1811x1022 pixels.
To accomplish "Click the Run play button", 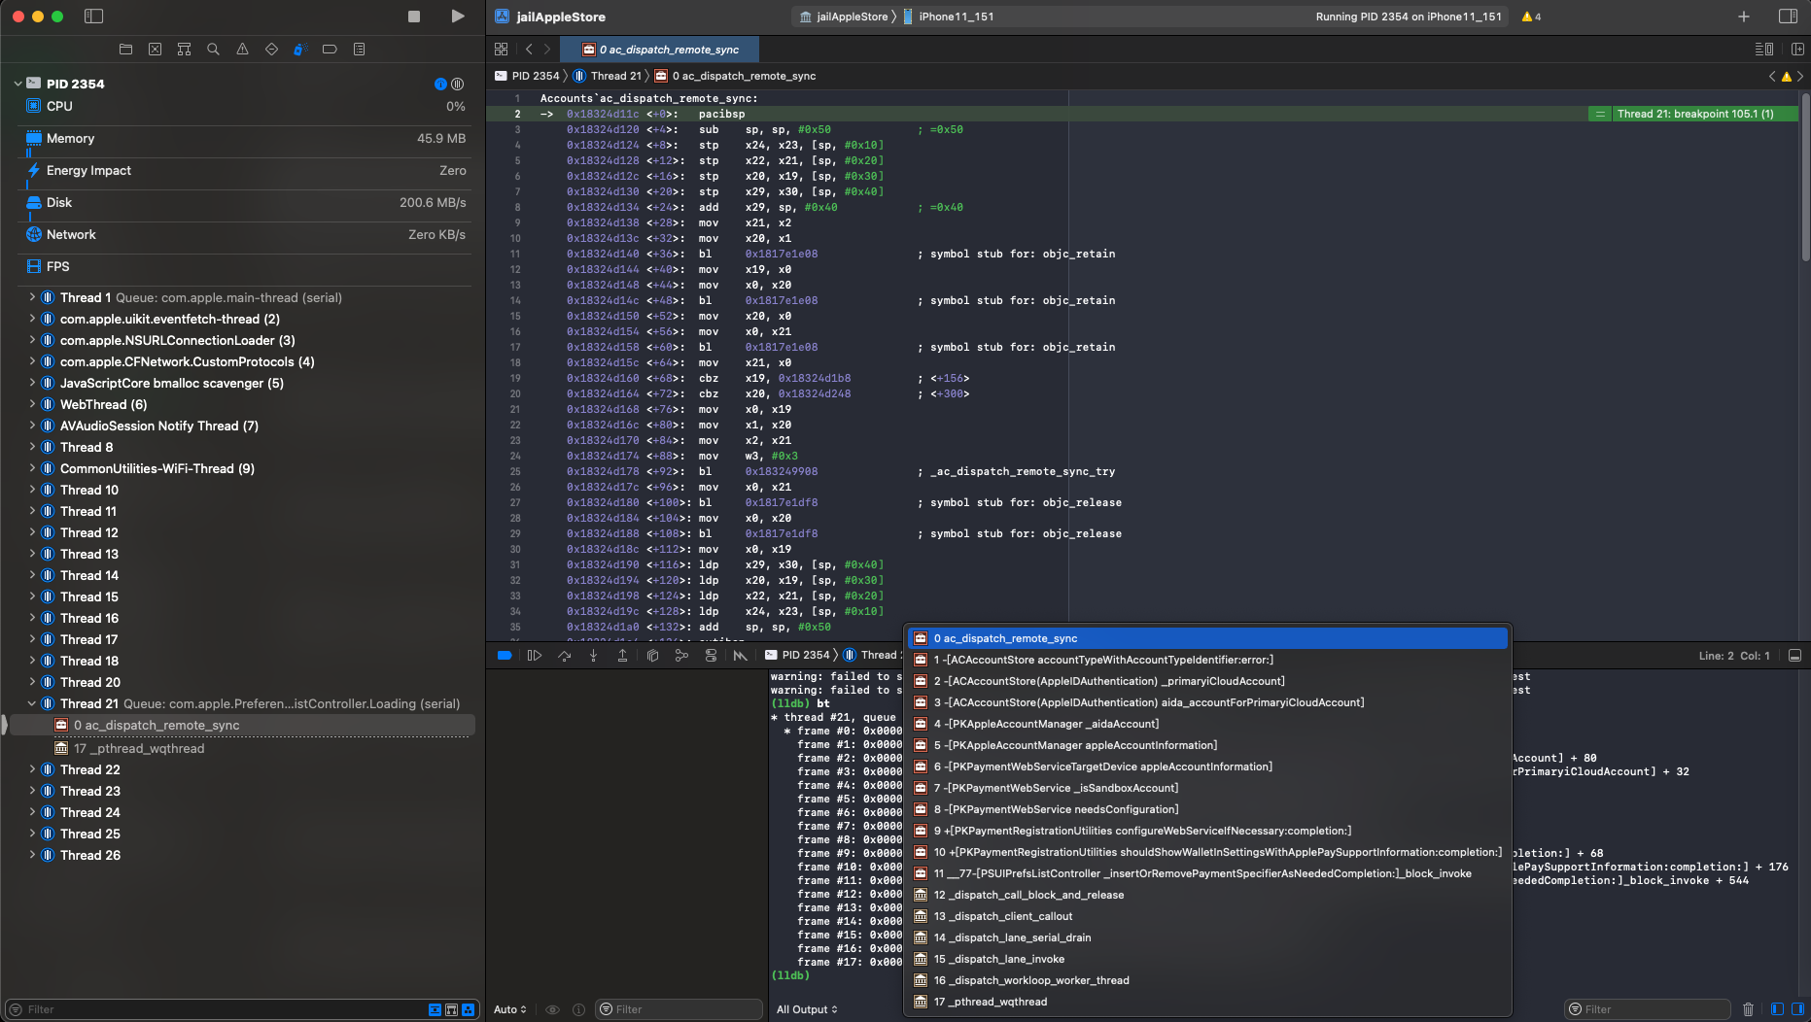I will (458, 17).
